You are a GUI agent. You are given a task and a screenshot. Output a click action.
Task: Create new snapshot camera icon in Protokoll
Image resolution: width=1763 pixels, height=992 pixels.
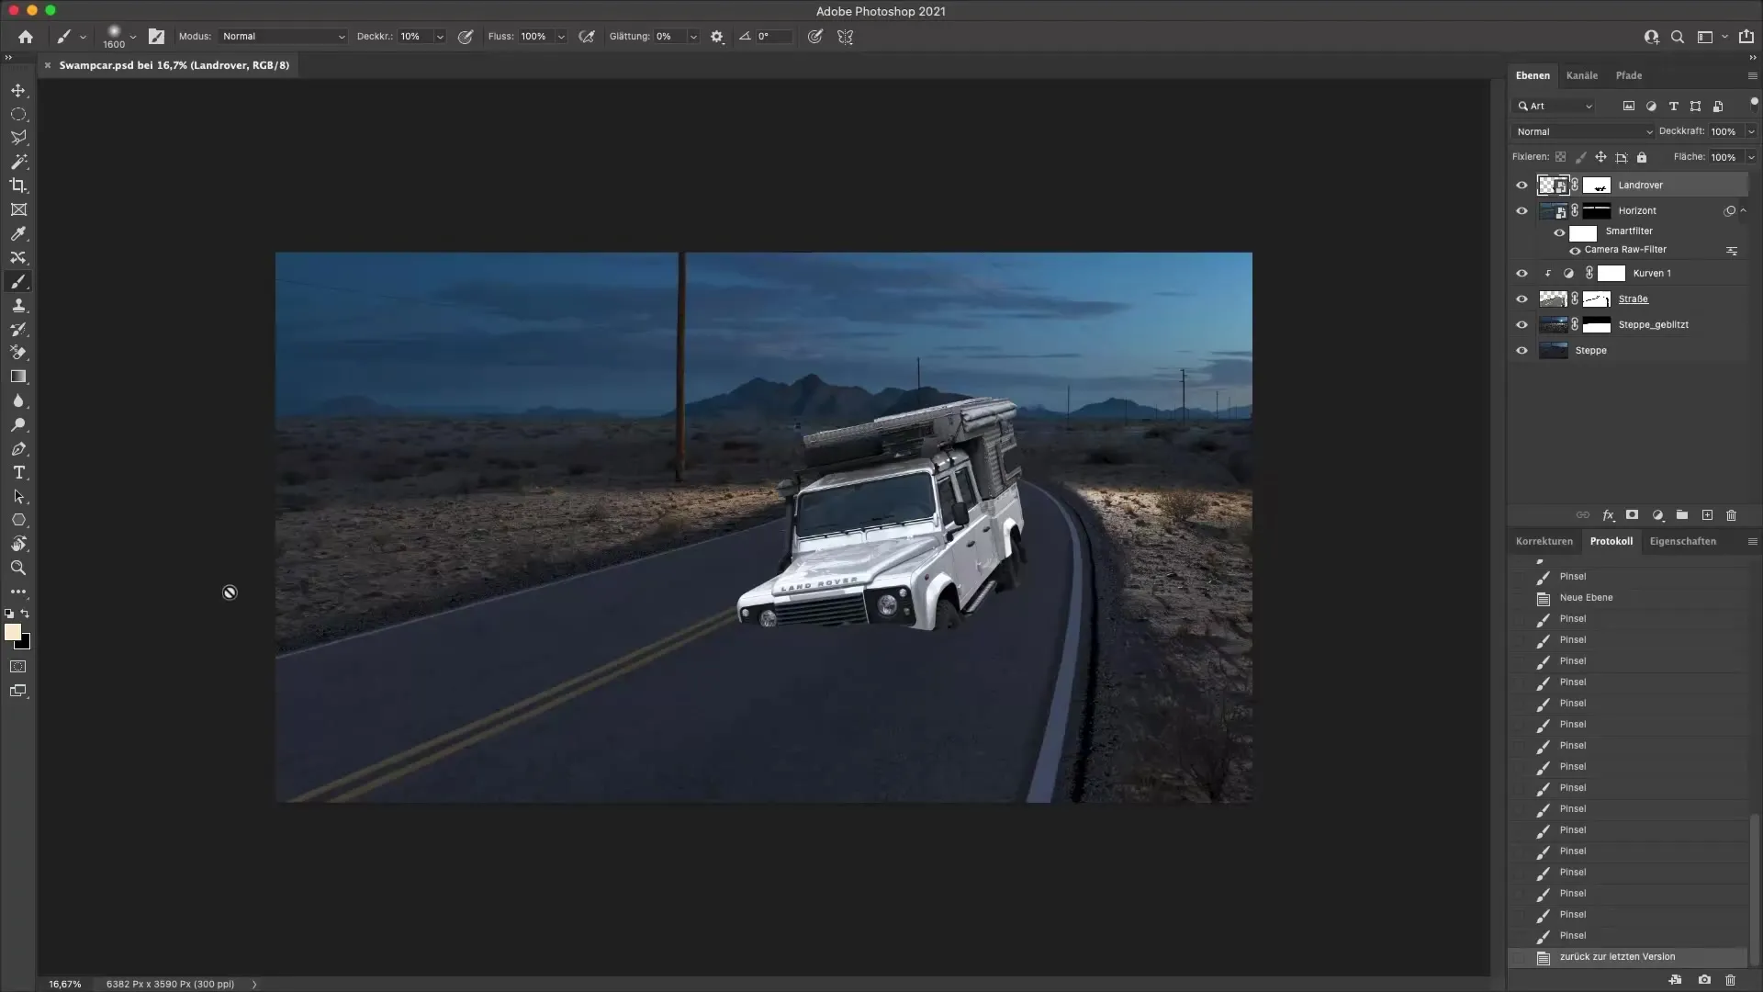pyautogui.click(x=1704, y=980)
